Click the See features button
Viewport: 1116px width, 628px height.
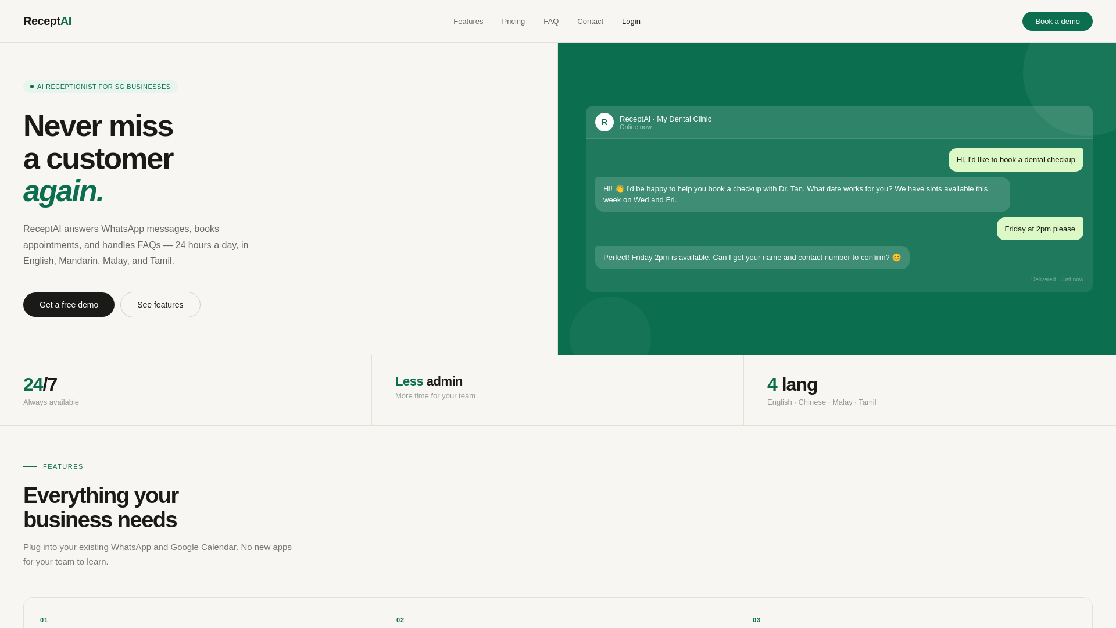click(160, 305)
